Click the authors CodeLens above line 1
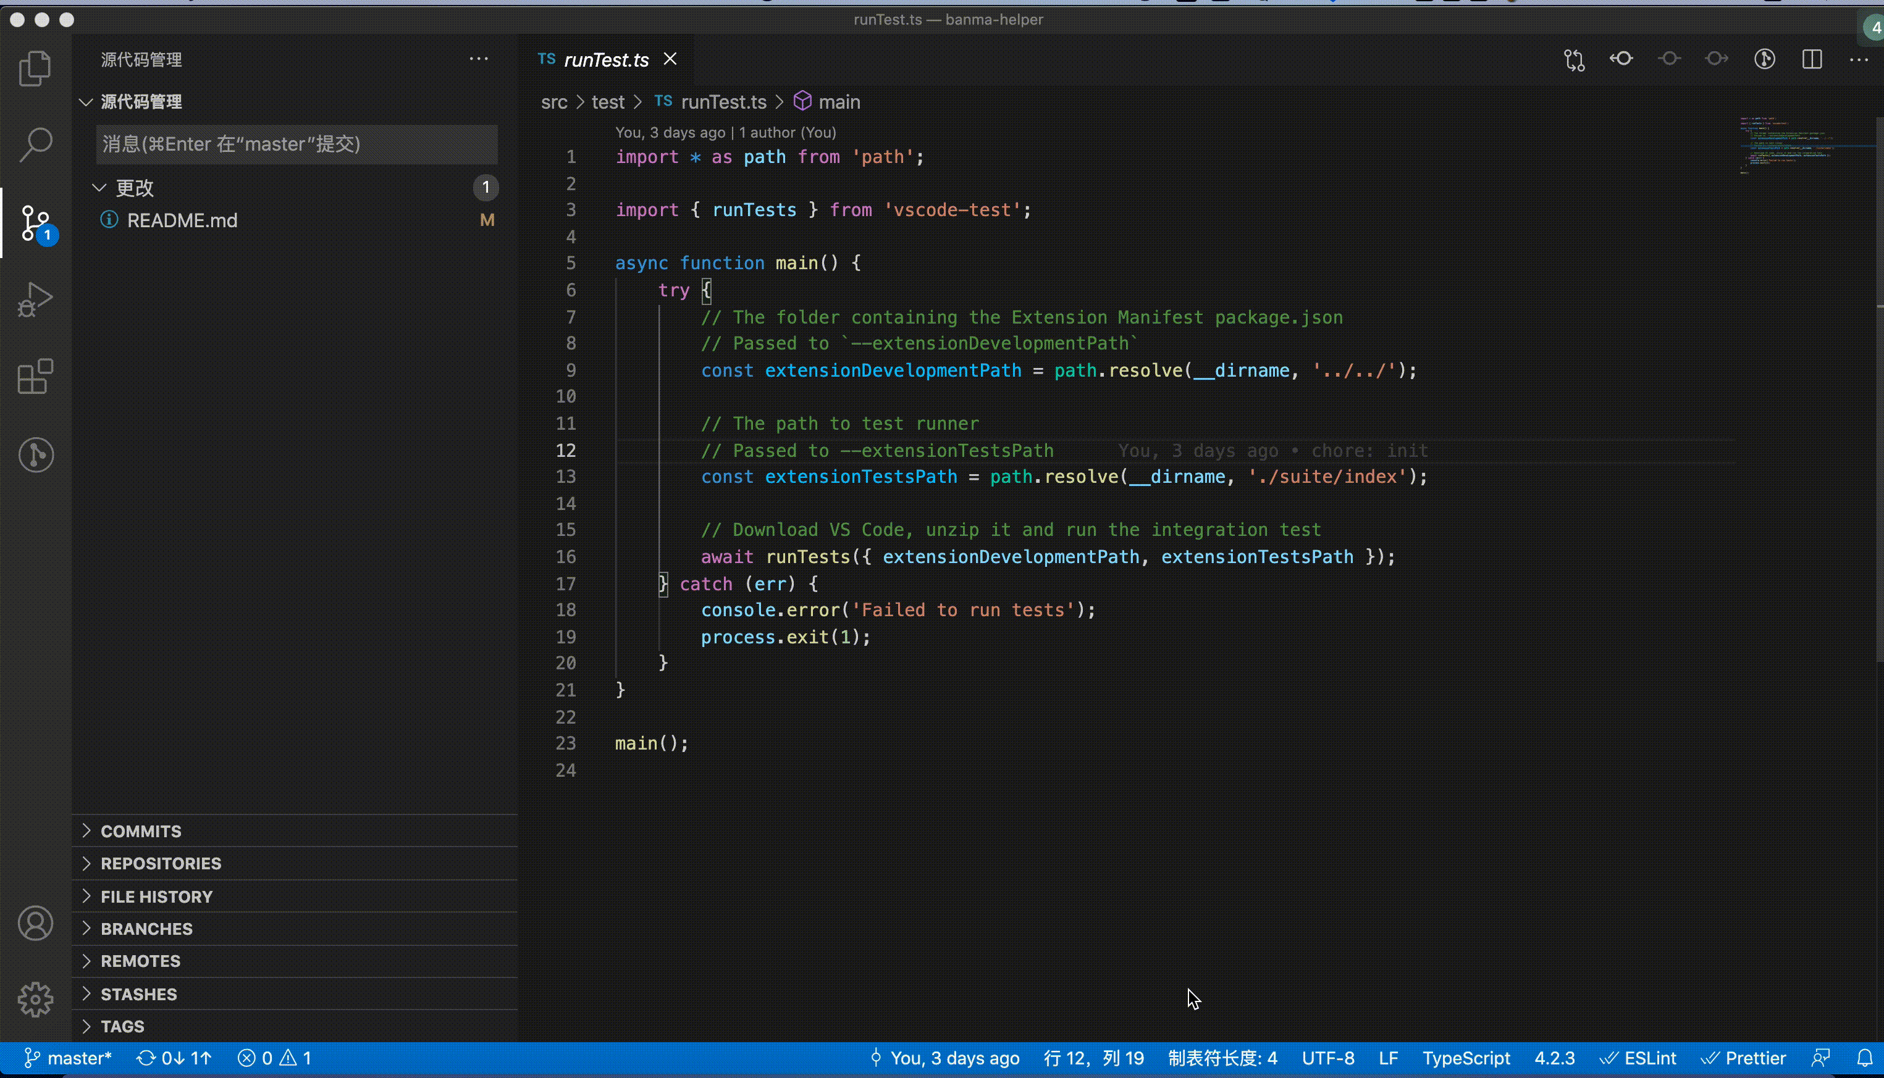 [x=726, y=133]
